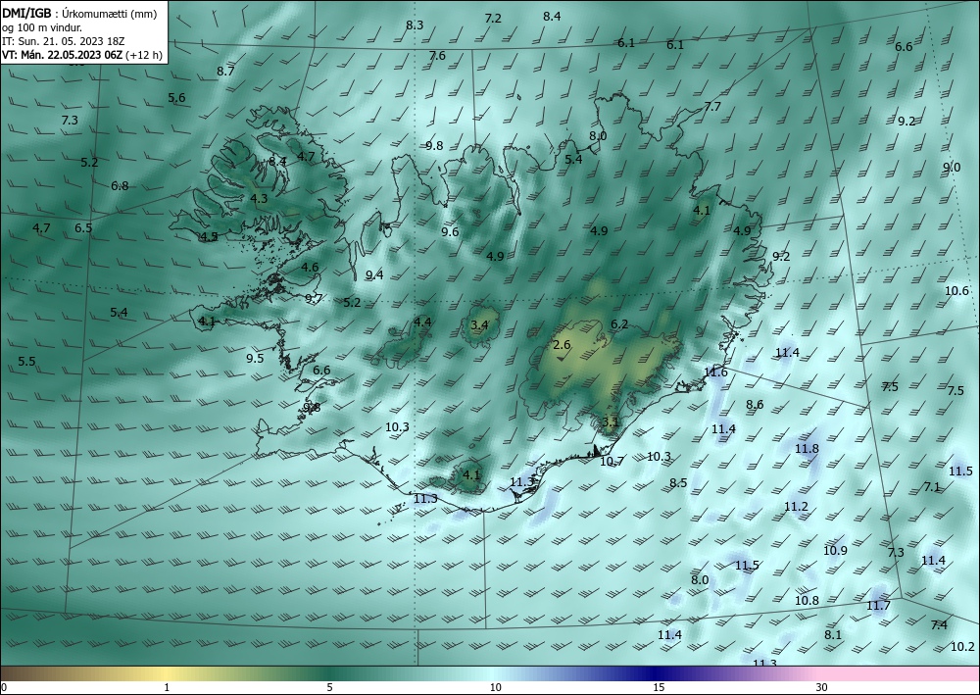Click the map value '9.0'
980x695 pixels.
pyautogui.click(x=952, y=168)
